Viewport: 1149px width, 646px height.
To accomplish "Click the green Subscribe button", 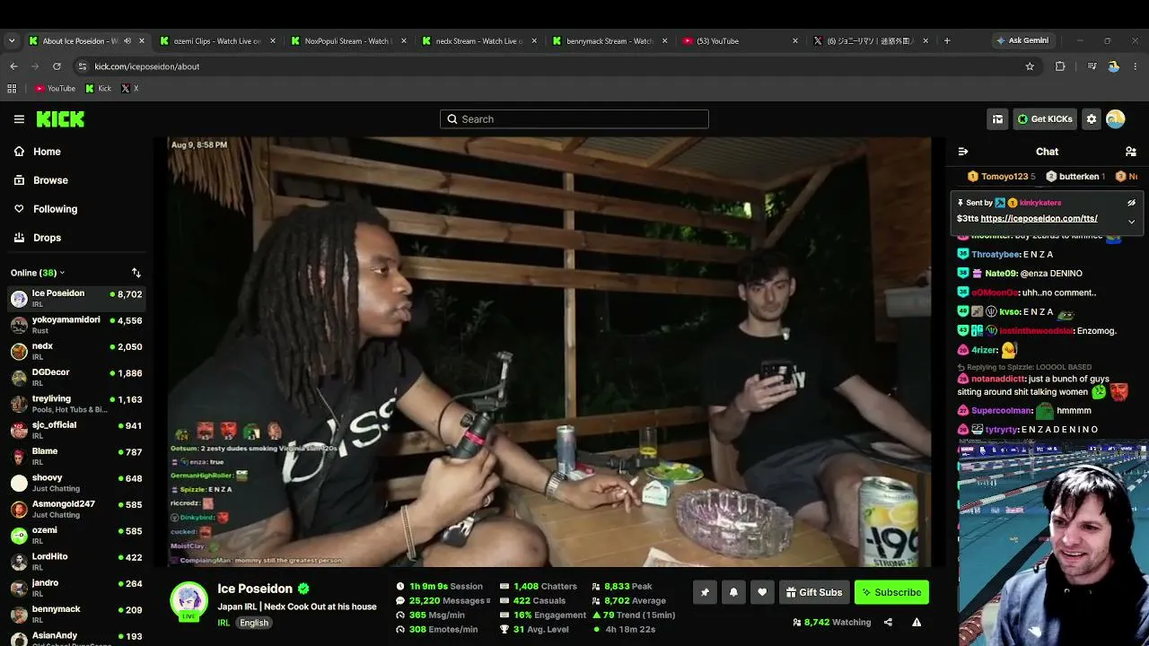I will [891, 592].
